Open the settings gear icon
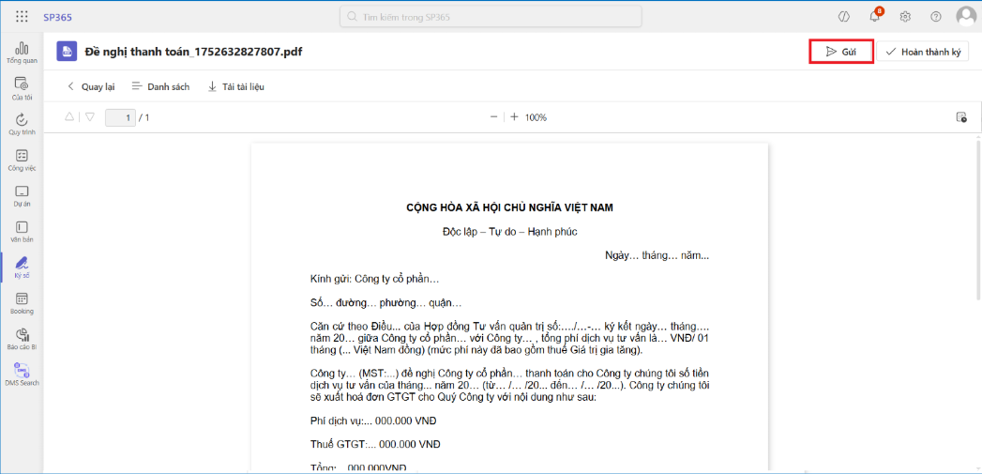982x474 pixels. pyautogui.click(x=905, y=17)
